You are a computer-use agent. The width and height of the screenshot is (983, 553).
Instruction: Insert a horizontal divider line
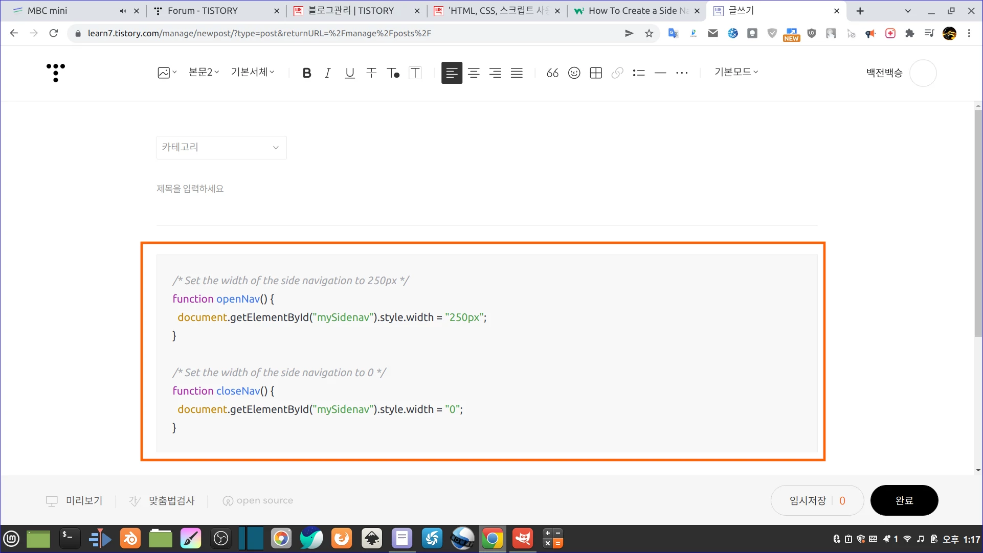(x=660, y=73)
